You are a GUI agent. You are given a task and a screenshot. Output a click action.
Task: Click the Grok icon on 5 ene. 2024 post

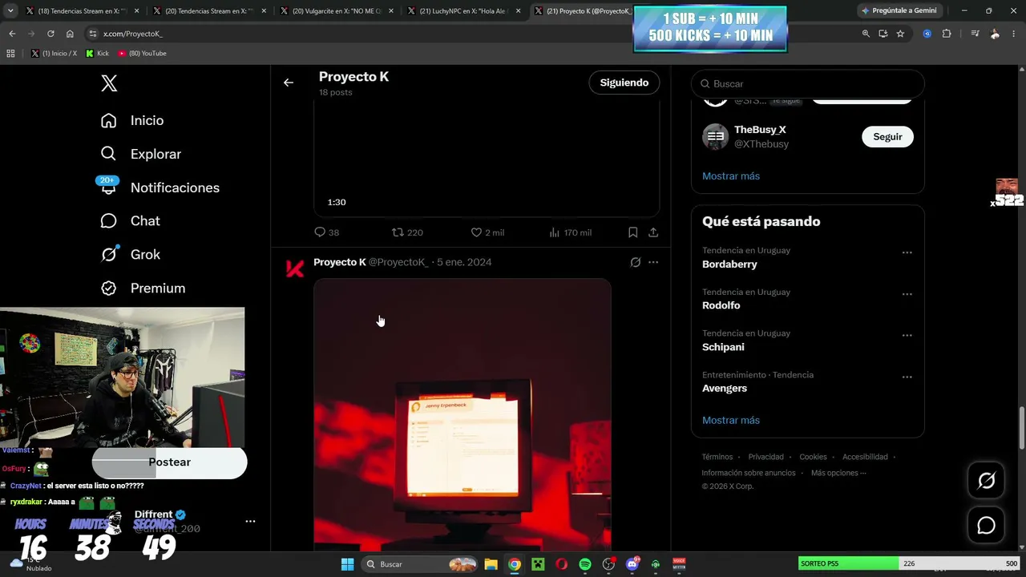(636, 262)
